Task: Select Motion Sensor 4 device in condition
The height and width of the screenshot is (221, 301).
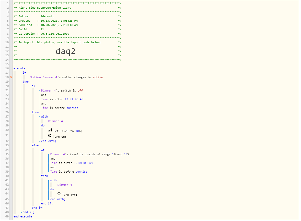Action: (44, 77)
